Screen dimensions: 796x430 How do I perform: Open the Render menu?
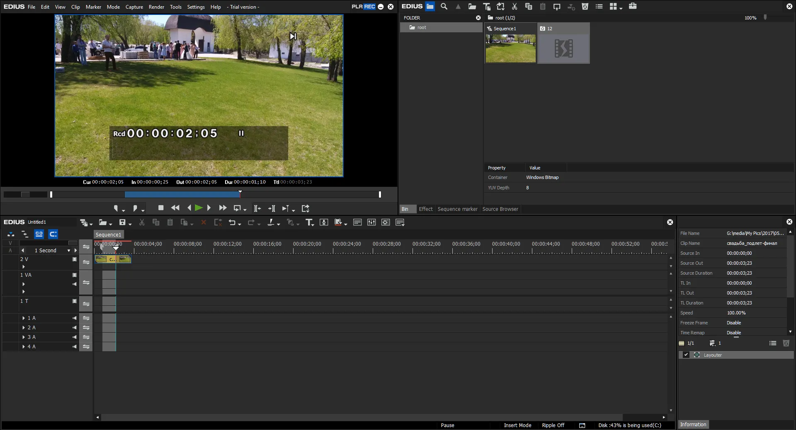click(x=156, y=7)
